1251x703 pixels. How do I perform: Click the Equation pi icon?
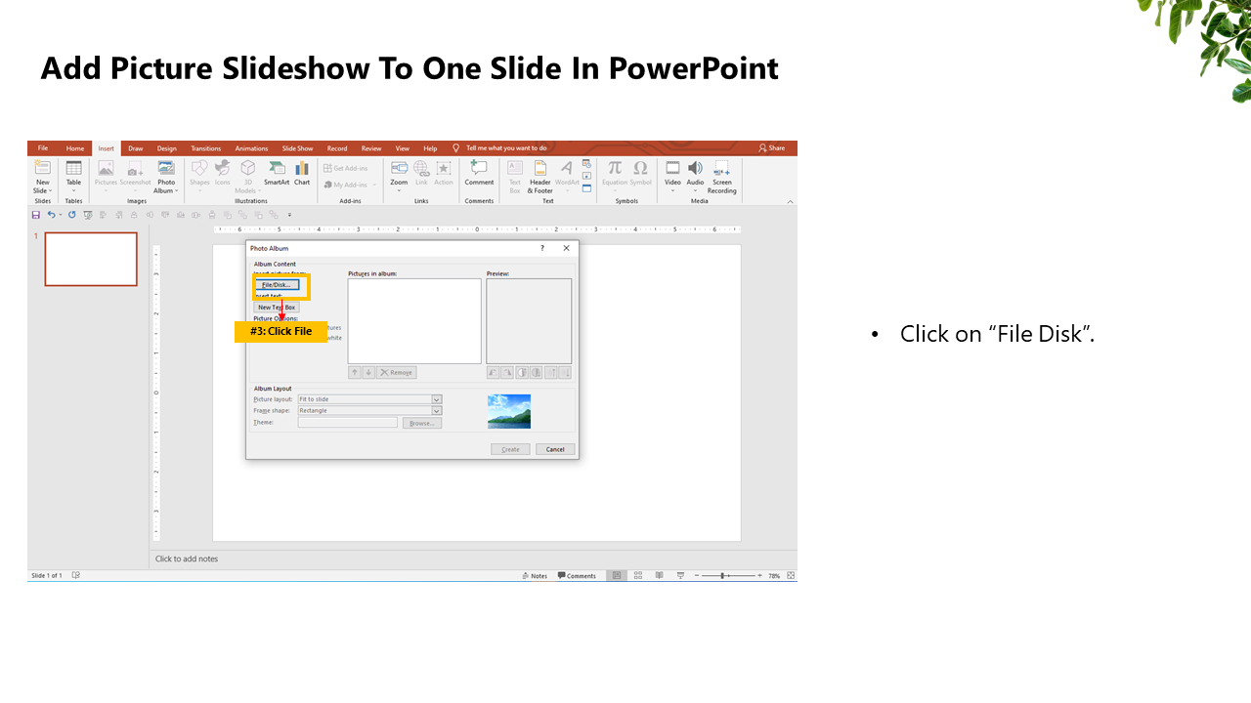[615, 169]
